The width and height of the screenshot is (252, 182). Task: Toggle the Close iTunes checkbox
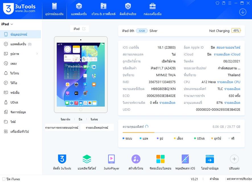4,179
